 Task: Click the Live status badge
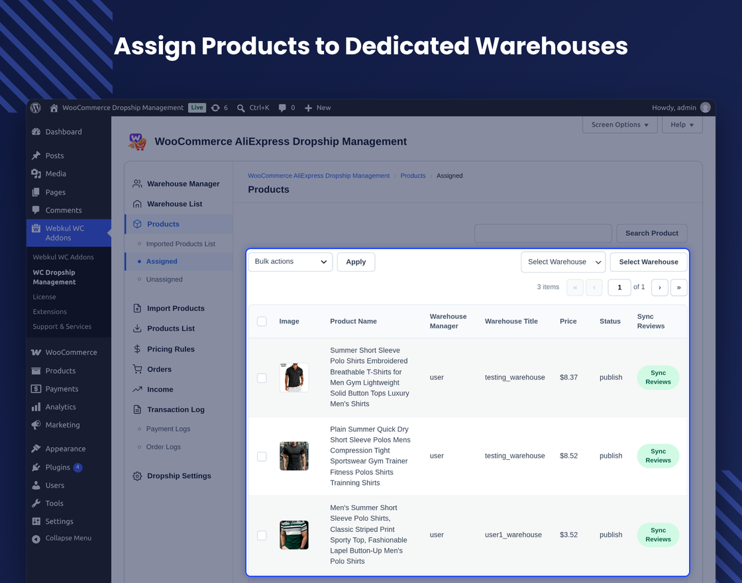click(x=197, y=107)
